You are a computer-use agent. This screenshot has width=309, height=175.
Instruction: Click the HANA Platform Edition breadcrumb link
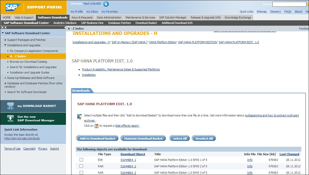(163, 42)
